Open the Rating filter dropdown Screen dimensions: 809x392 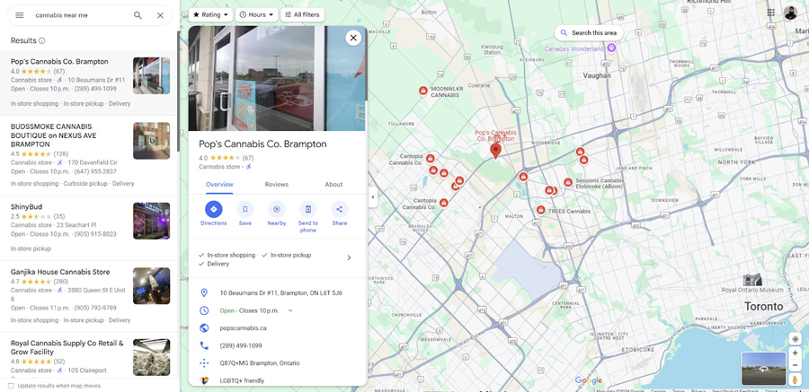[210, 15]
